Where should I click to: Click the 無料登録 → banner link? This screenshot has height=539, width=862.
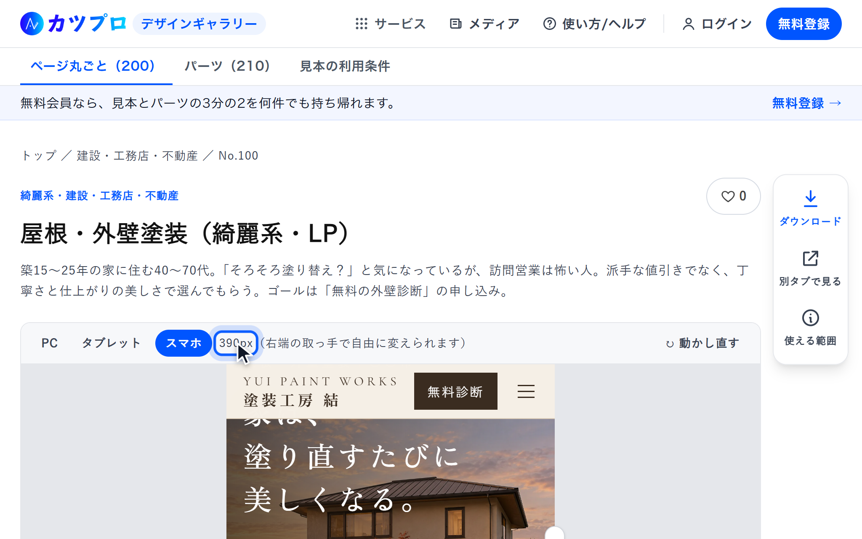807,103
